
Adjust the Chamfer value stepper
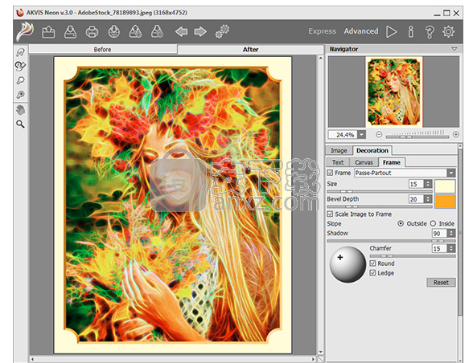pyautogui.click(x=451, y=248)
